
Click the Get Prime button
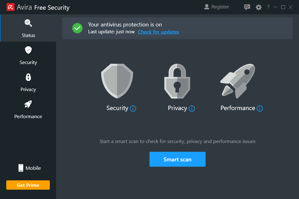coord(28,185)
